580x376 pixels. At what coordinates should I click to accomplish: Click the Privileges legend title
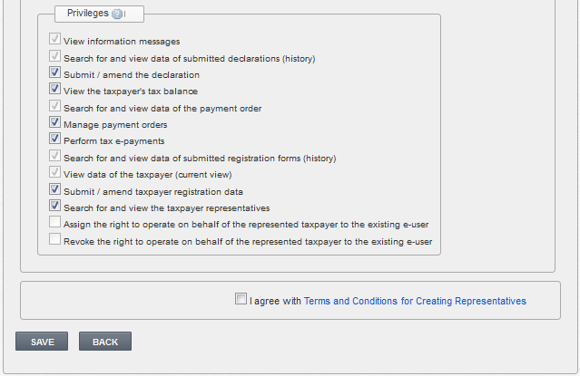88,14
